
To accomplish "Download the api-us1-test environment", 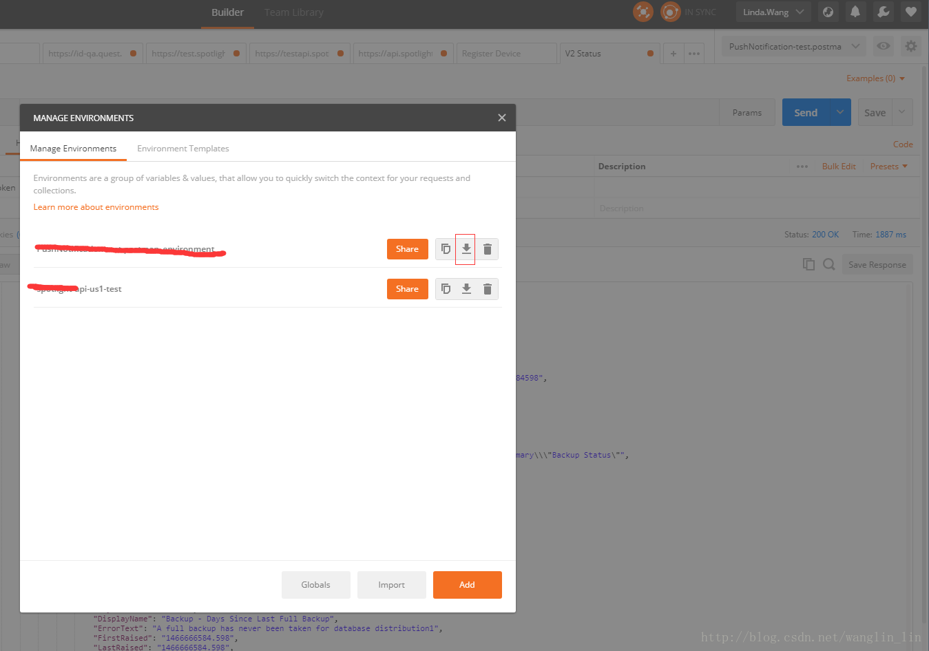I will (466, 289).
